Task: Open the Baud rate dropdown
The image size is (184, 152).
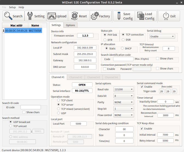Action: [124, 89]
